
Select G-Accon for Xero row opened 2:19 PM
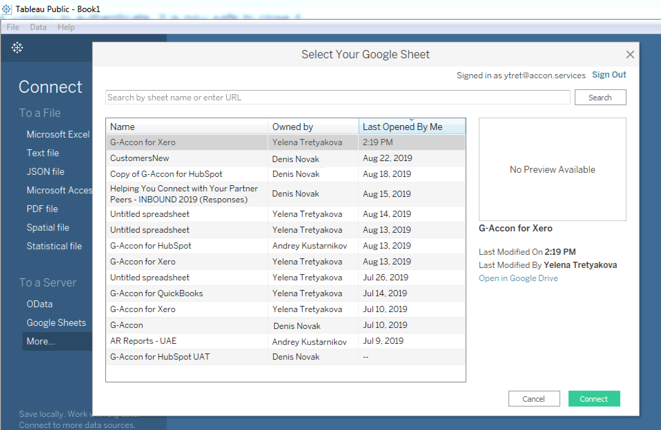(x=286, y=142)
